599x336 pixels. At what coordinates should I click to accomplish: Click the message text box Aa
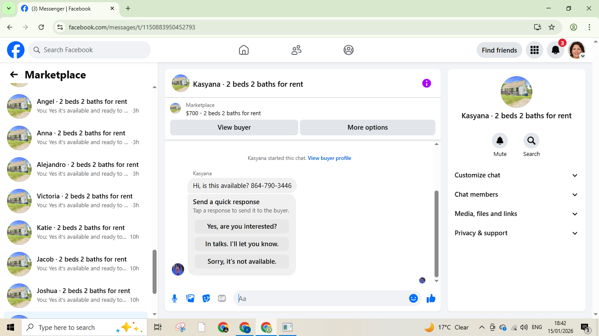[x=322, y=298]
